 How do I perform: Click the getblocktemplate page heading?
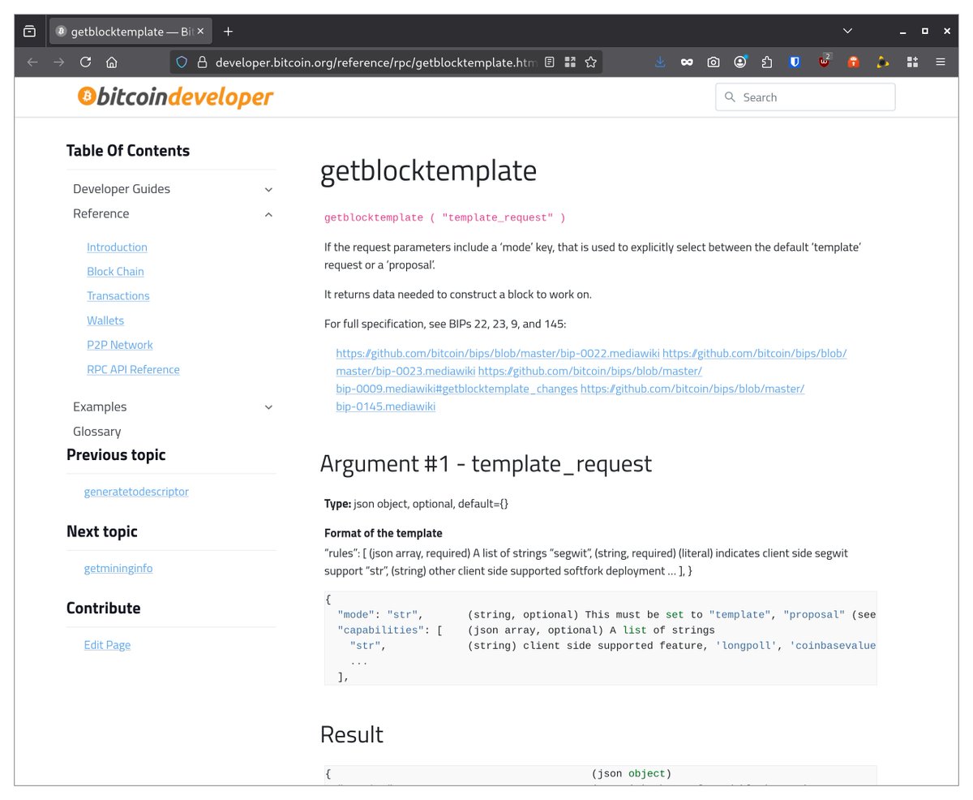(x=428, y=171)
